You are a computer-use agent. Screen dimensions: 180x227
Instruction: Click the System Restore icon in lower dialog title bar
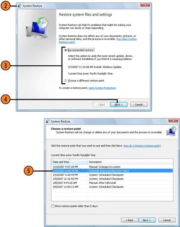tap(48, 121)
